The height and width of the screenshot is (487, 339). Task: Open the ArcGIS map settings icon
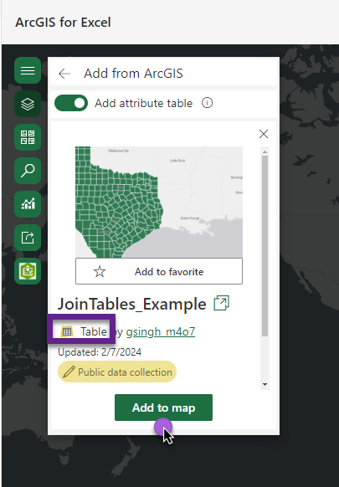pos(28,271)
